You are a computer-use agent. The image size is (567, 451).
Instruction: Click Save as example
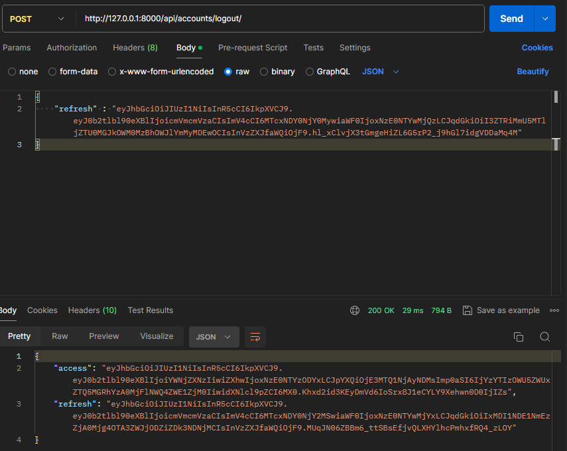click(x=508, y=310)
